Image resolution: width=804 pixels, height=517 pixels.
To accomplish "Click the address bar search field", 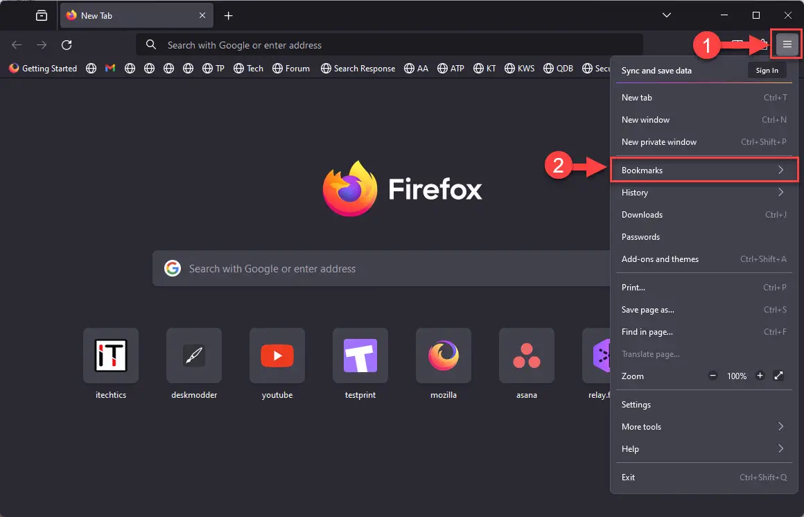I will (390, 44).
